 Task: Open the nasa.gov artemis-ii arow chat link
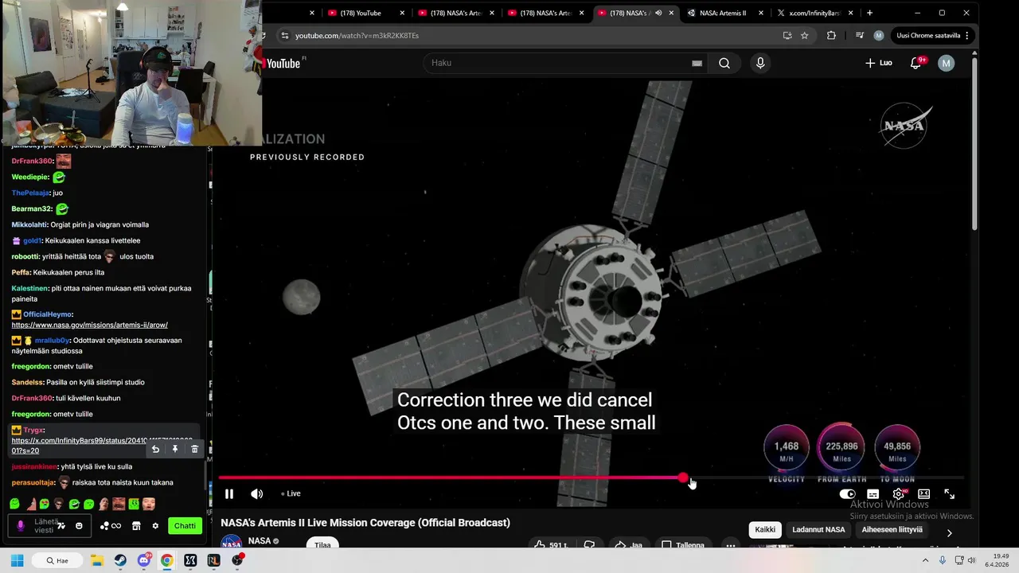(x=89, y=325)
